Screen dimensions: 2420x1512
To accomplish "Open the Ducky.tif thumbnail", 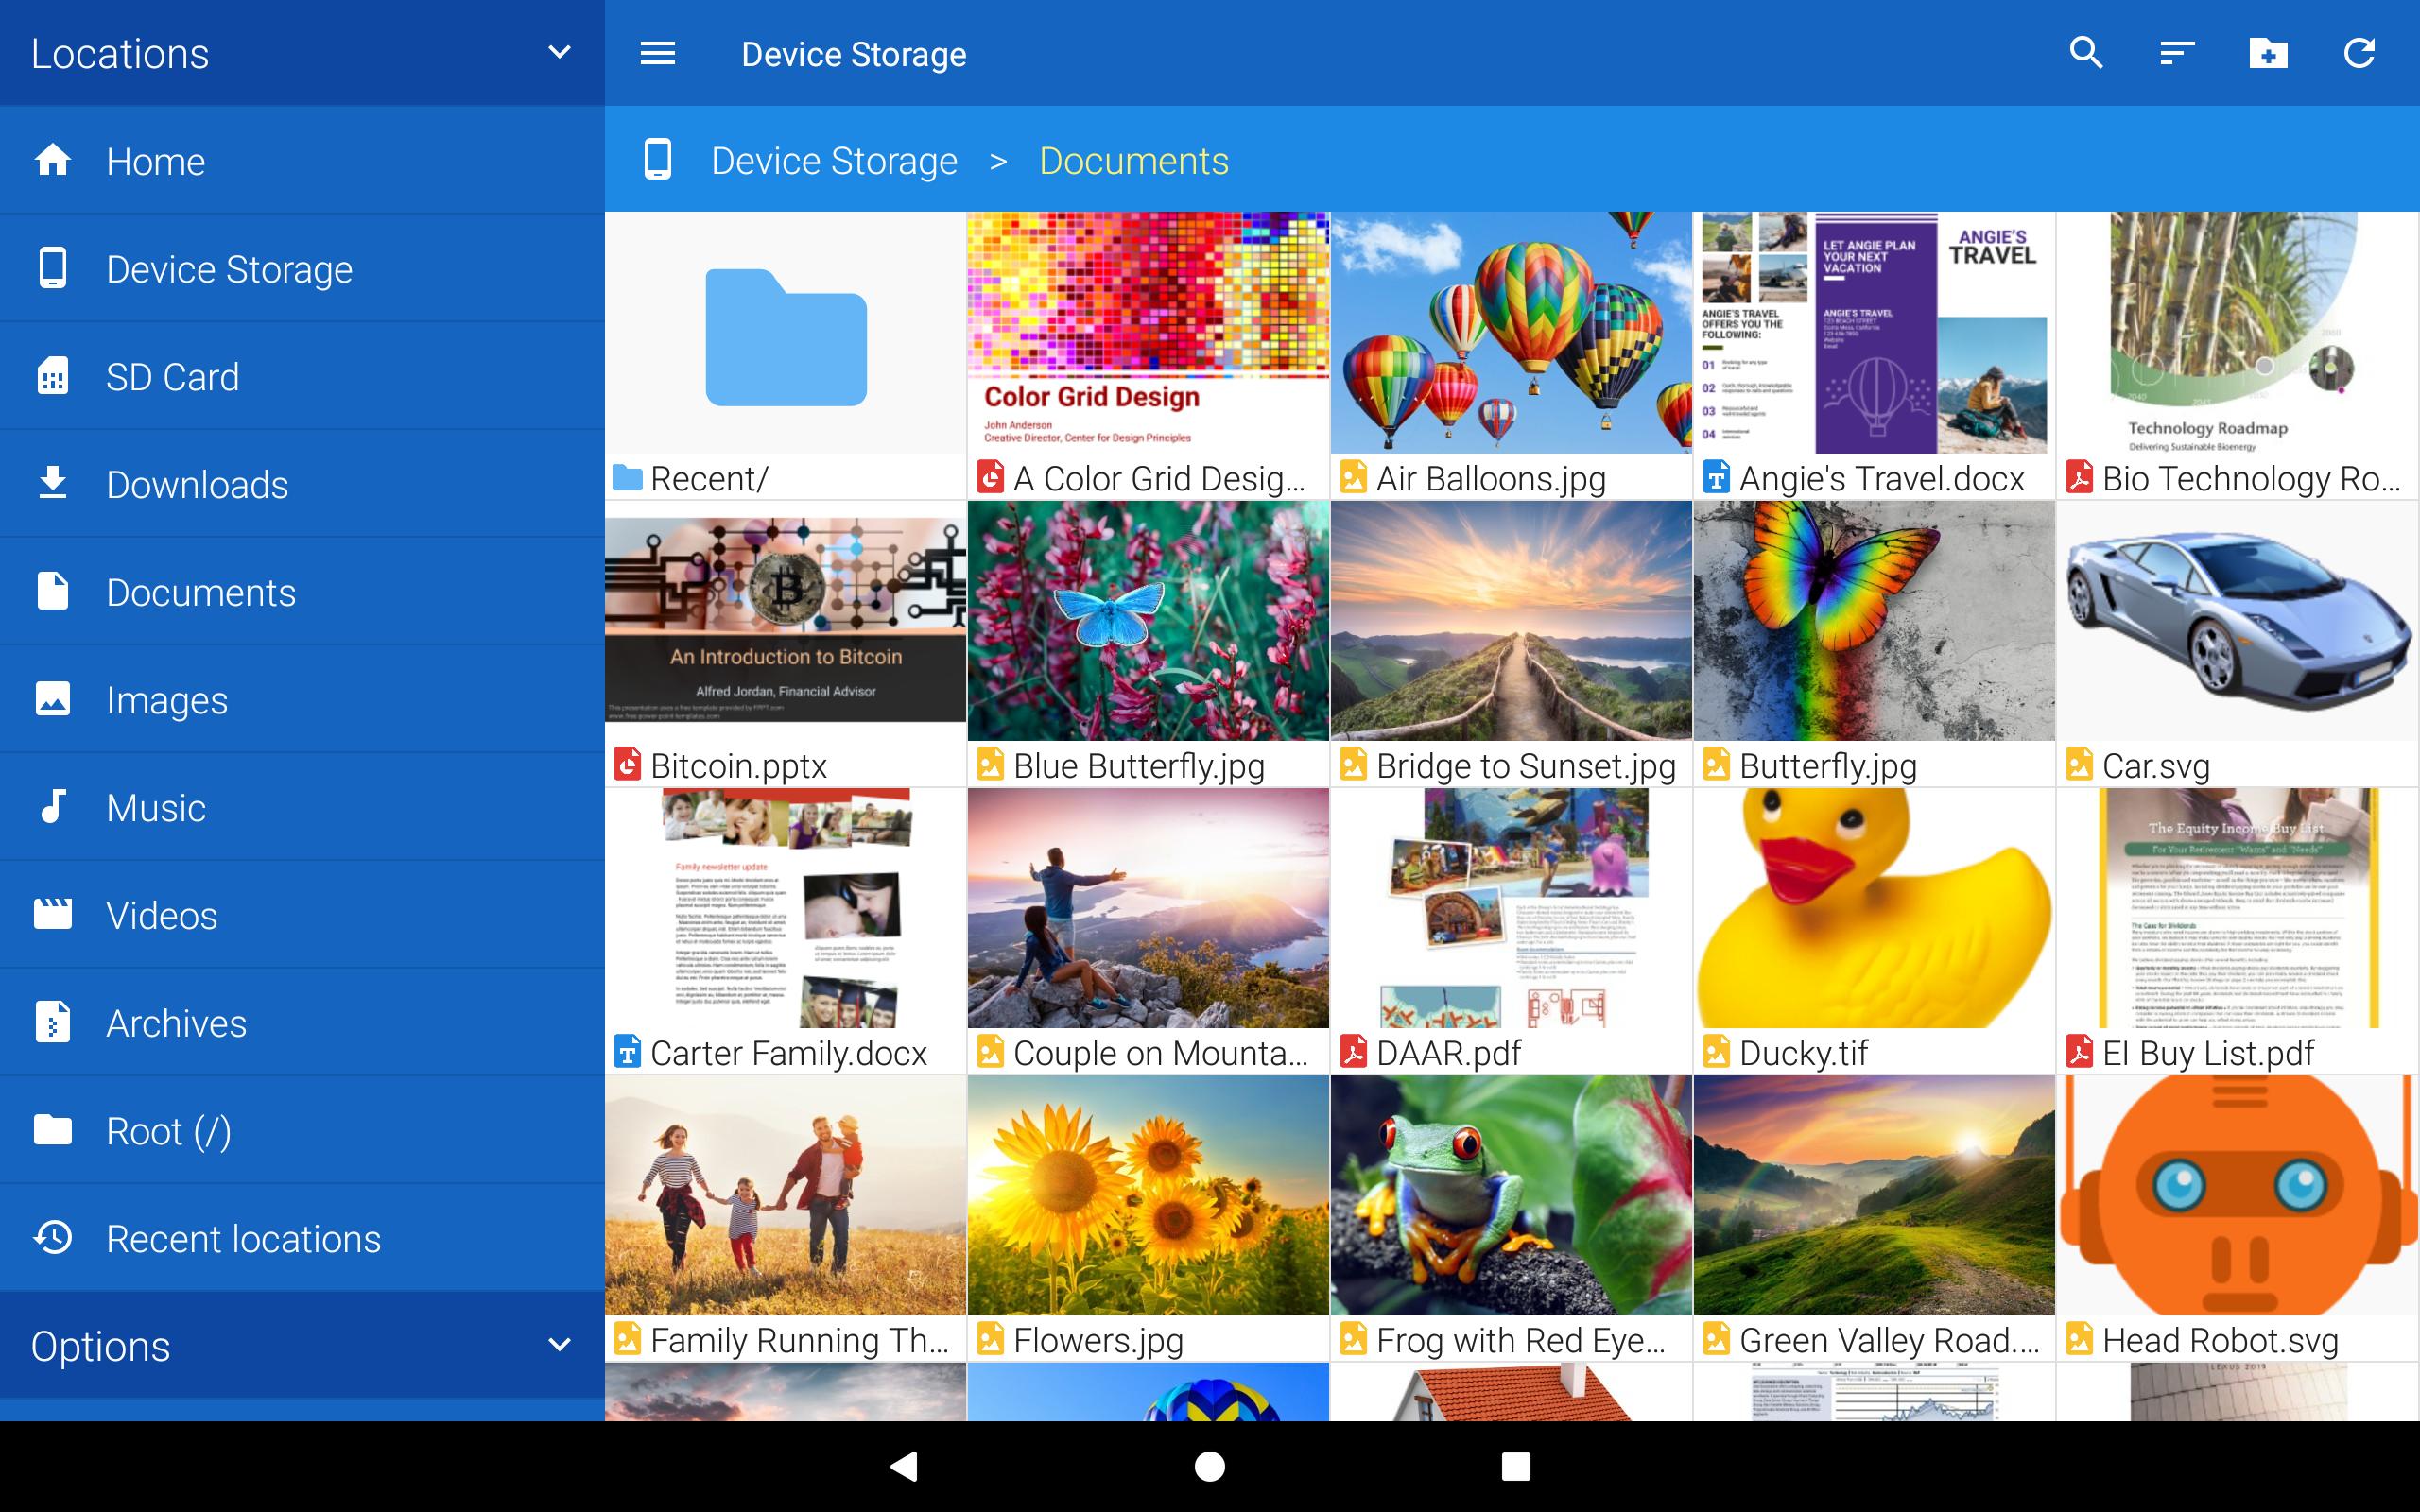I will pos(1874,930).
